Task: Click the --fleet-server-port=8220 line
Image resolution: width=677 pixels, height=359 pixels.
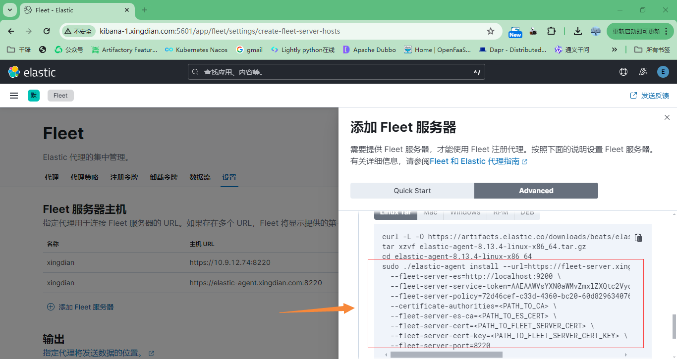Action: coord(440,346)
